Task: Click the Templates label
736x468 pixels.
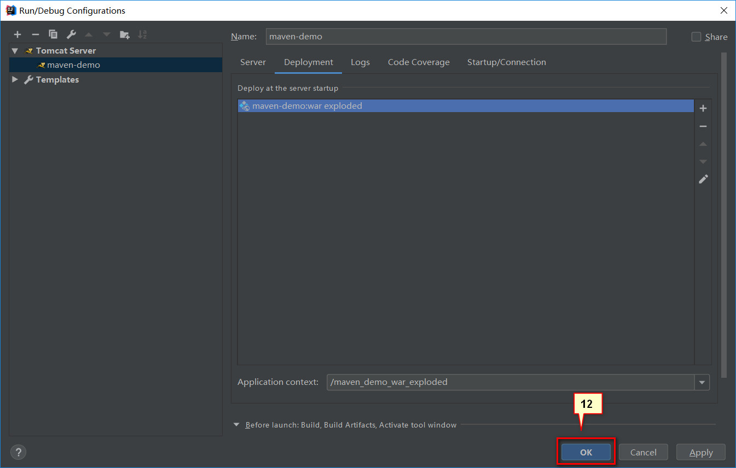Action: point(57,80)
